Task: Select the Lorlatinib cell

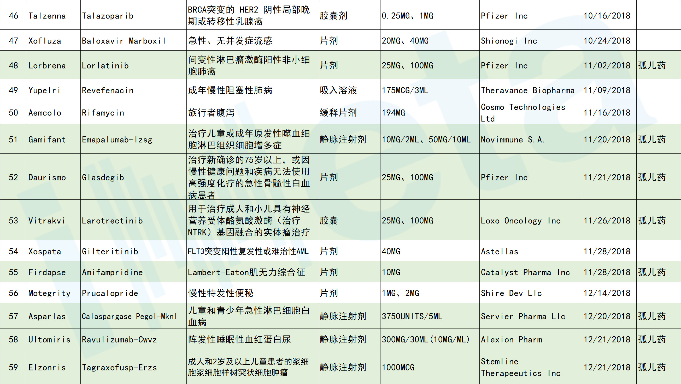Action: [133, 65]
